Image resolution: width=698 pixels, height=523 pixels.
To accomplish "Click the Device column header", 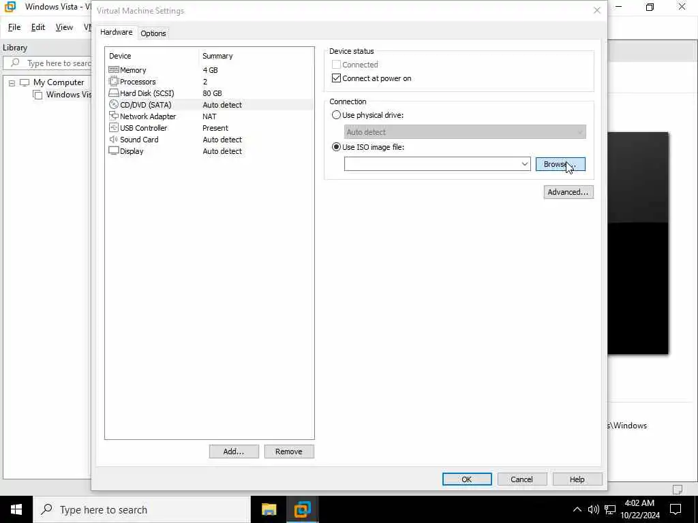I will click(120, 56).
